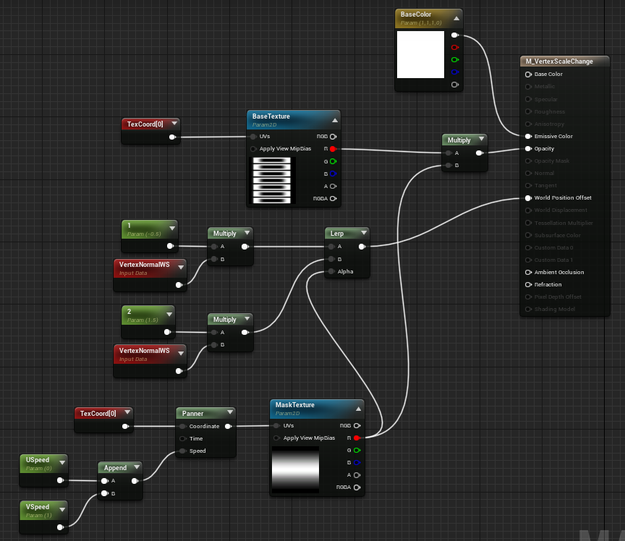Viewport: 625px width, 541px height.
Task: Click the white BaseColor preview swatch
Action: point(420,54)
